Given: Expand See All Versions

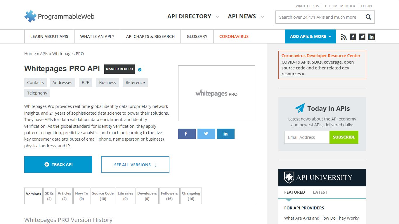Looking at the screenshot, I should [x=135, y=164].
